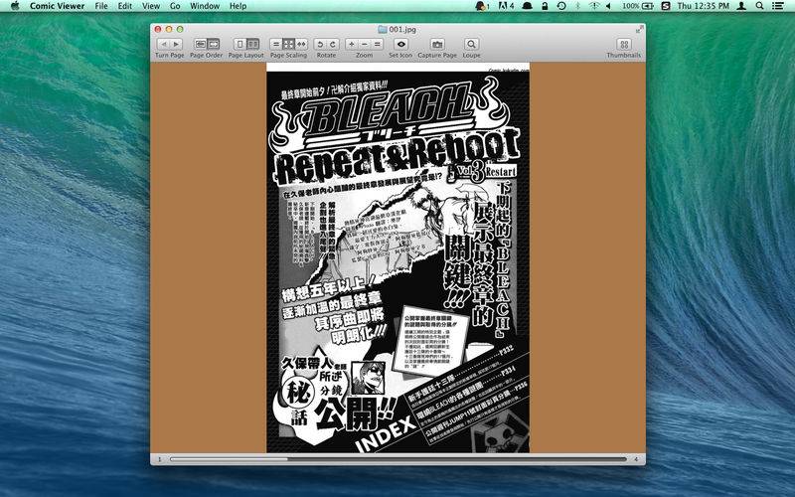Activate the Loupe magnifier tool
Viewport: 795px width, 497px height.
pyautogui.click(x=471, y=44)
